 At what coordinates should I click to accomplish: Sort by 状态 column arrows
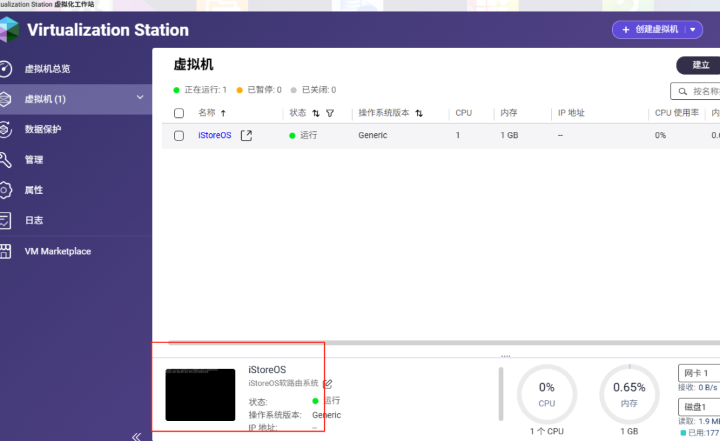pos(316,113)
